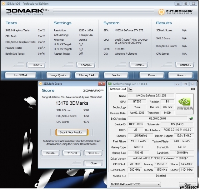Click the Resolution value 1280 x 1024

click(x=86, y=30)
